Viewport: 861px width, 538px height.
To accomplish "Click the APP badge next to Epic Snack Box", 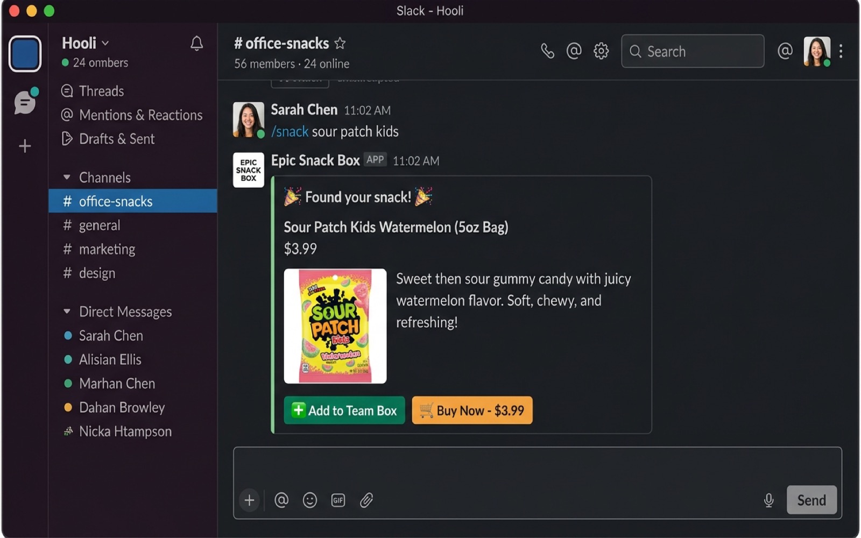I will tap(375, 160).
